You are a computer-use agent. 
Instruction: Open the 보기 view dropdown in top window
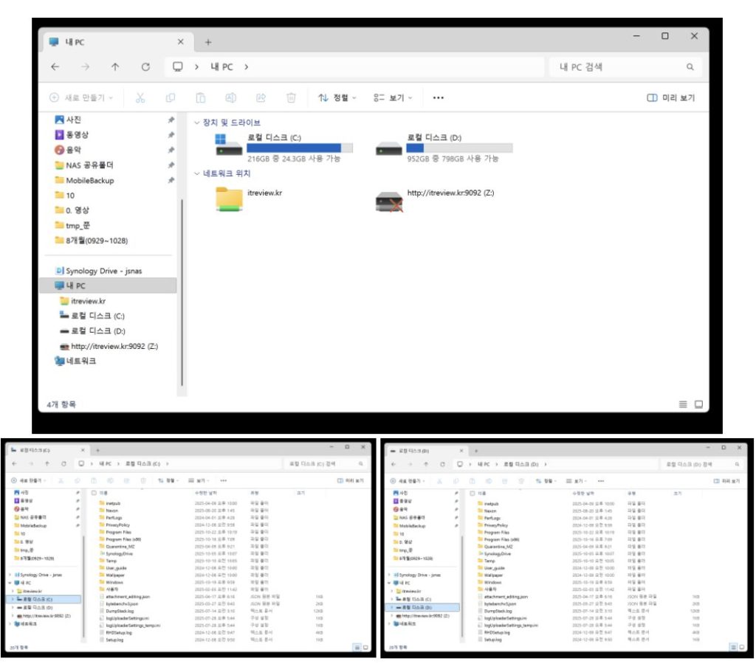pos(393,97)
